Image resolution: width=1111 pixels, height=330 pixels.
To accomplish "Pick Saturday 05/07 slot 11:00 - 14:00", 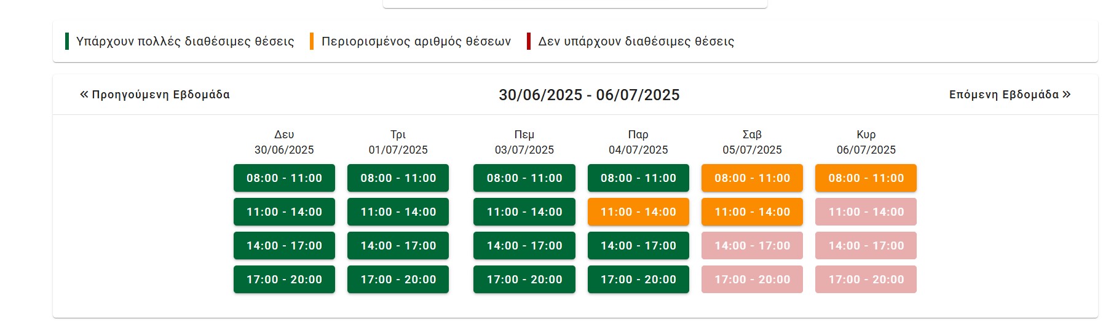I will point(752,212).
